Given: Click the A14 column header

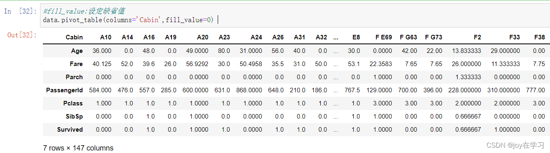Looking at the screenshot, I should click(x=127, y=37).
